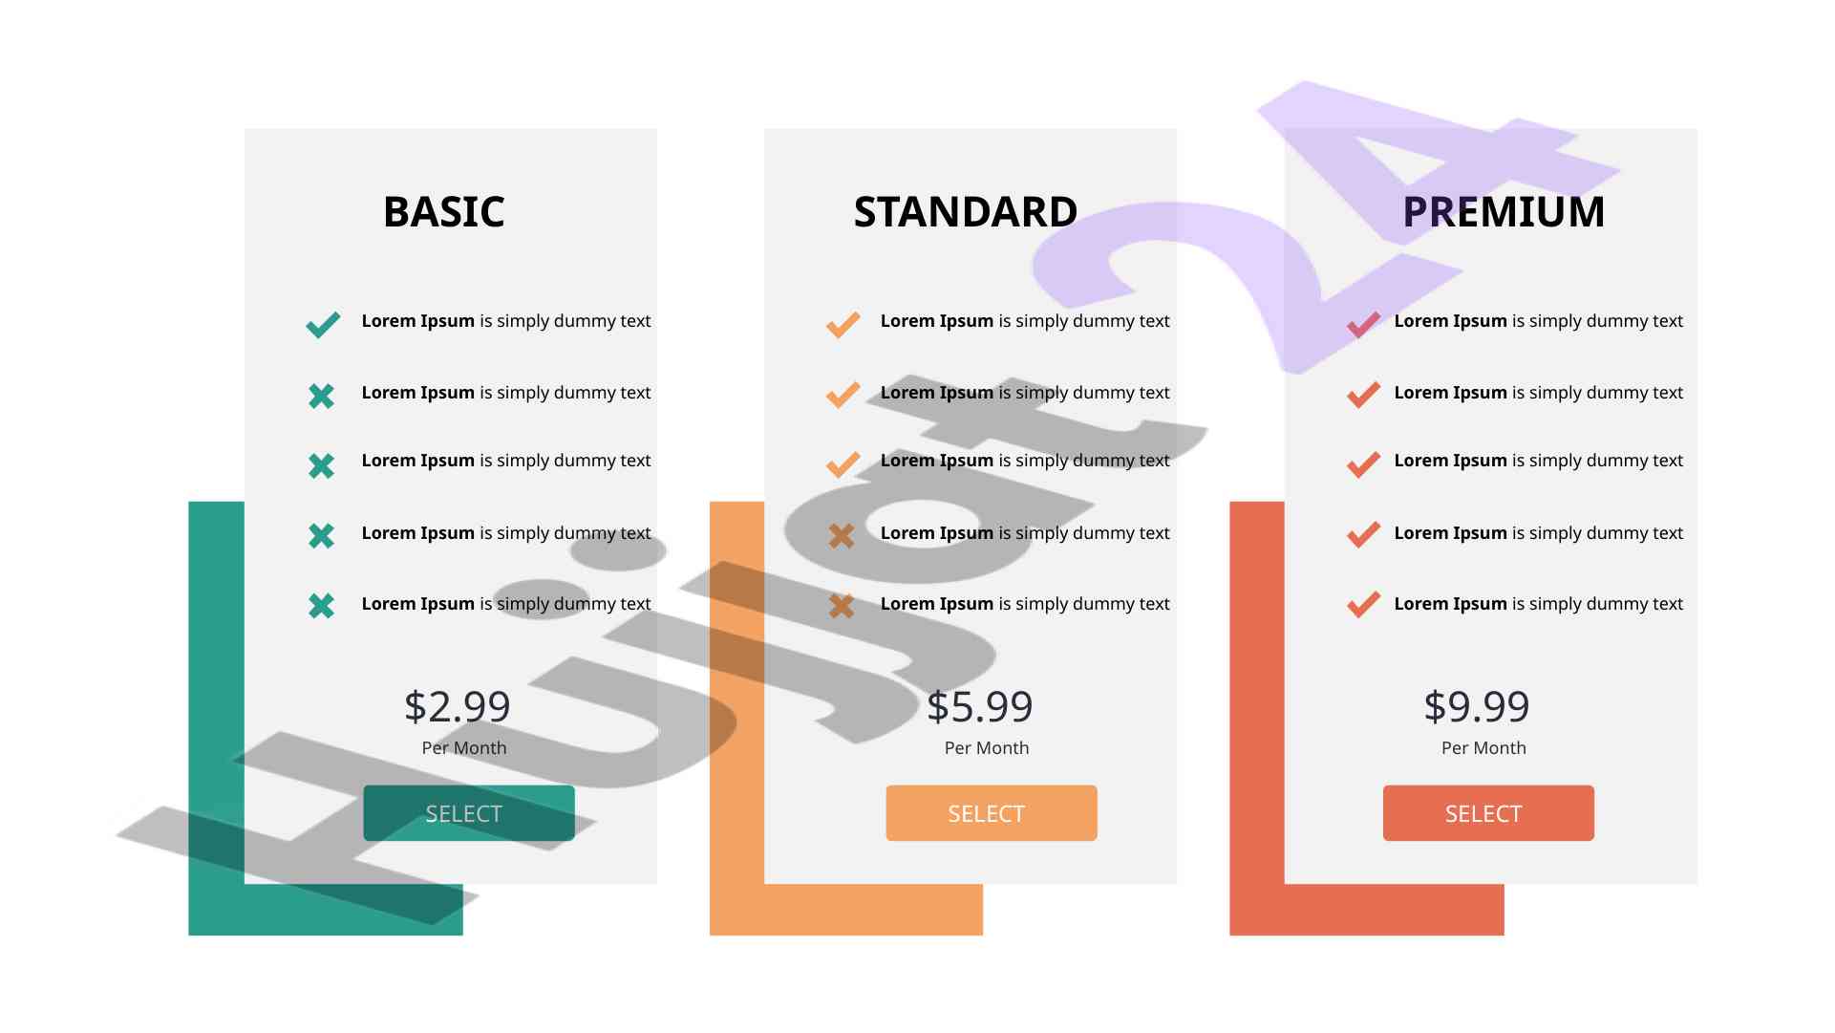Screen dimensions: 1835x1033
Task: Select the STANDARD plan with the orange button
Action: pos(992,813)
